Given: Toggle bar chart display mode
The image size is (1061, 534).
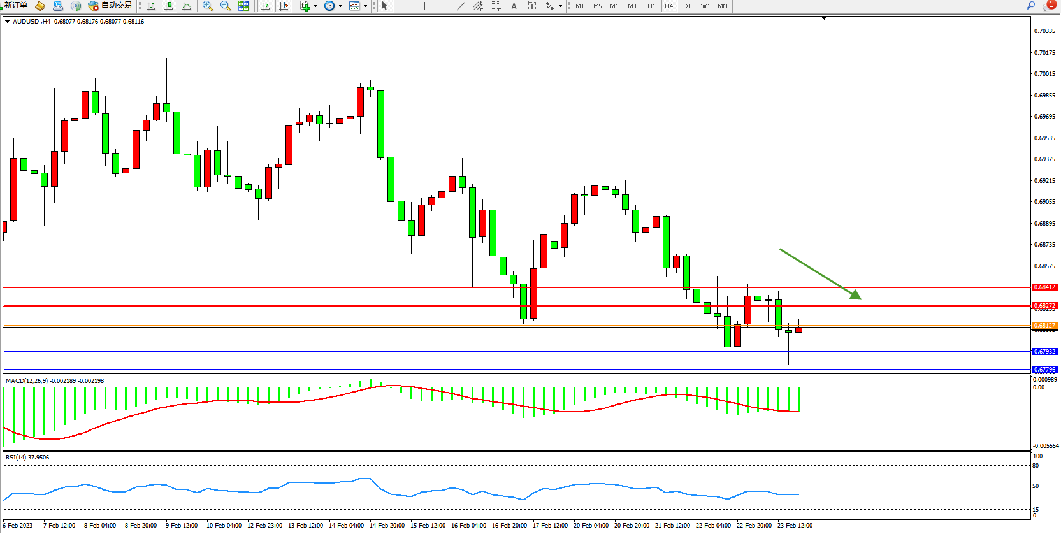Looking at the screenshot, I should click(151, 6).
